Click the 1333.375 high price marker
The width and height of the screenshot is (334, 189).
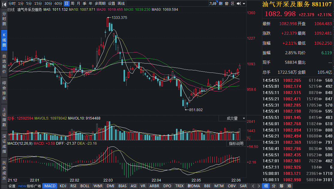coord(119,18)
